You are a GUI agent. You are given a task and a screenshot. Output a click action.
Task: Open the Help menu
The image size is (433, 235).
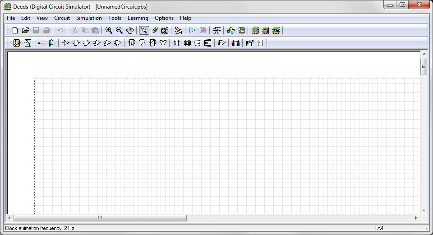(185, 18)
